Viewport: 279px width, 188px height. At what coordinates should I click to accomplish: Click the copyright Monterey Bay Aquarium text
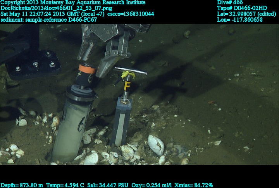[x=73, y=3]
